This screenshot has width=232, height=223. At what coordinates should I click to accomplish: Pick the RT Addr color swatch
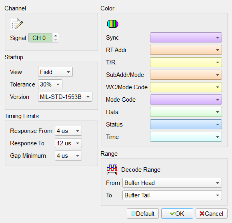[x=186, y=50]
